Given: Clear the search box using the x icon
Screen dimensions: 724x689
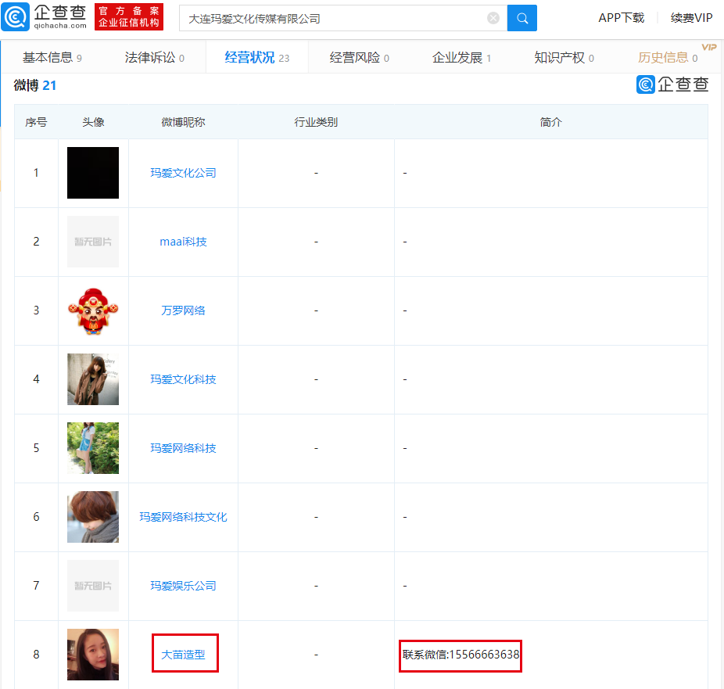Looking at the screenshot, I should [493, 17].
